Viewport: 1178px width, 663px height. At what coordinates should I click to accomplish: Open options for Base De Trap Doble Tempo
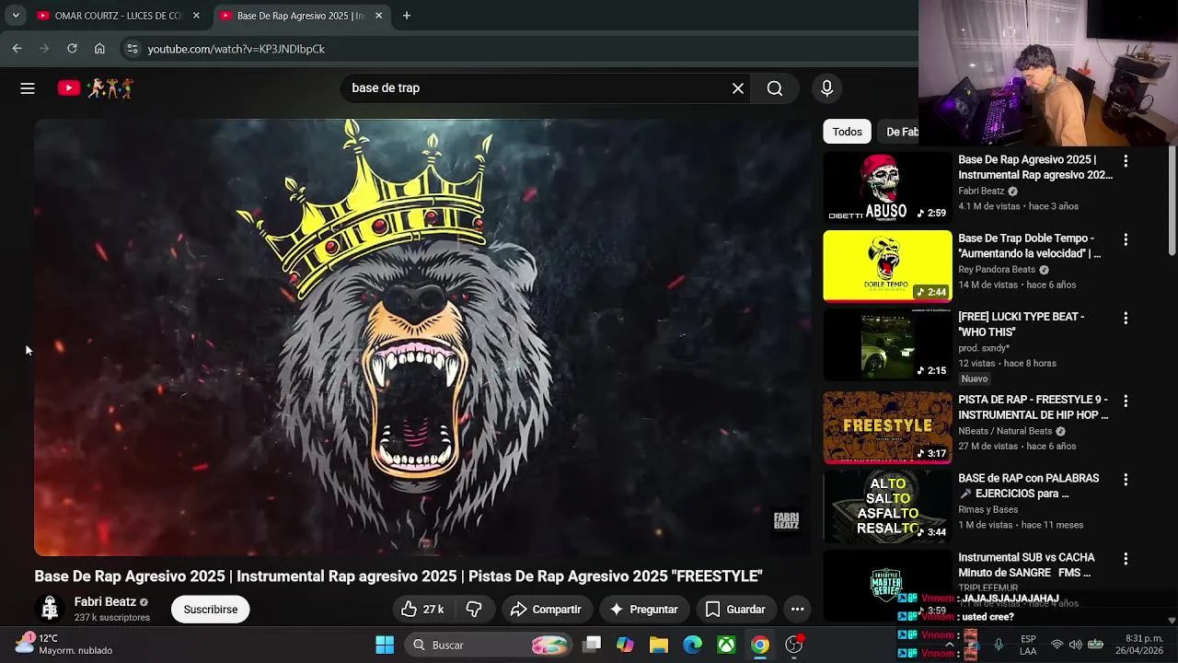[x=1125, y=239]
